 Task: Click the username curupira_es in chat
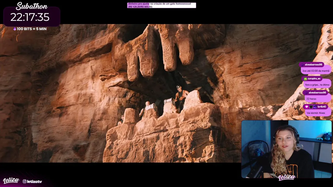[x=314, y=78]
